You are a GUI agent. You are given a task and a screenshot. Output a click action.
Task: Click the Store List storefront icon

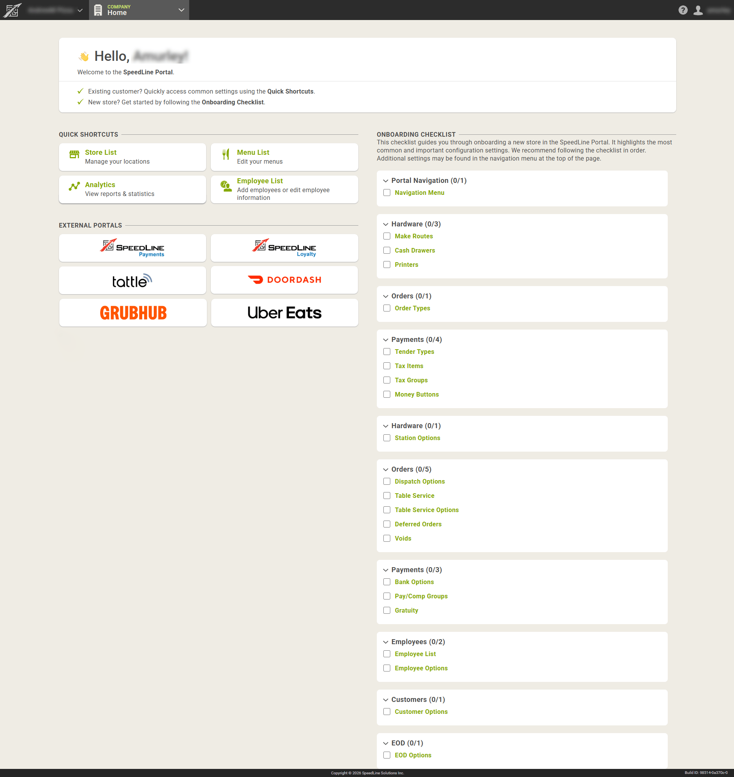(x=74, y=154)
